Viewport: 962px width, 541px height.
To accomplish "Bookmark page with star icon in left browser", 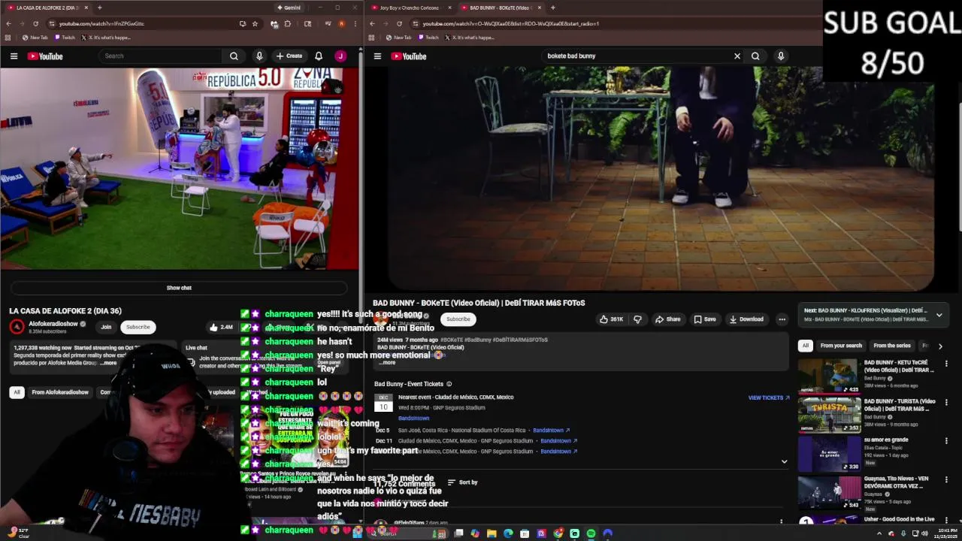I will pos(255,23).
